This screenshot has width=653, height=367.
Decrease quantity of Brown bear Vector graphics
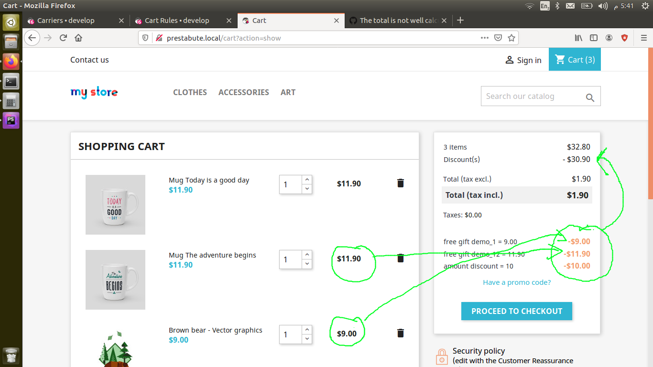tap(307, 339)
